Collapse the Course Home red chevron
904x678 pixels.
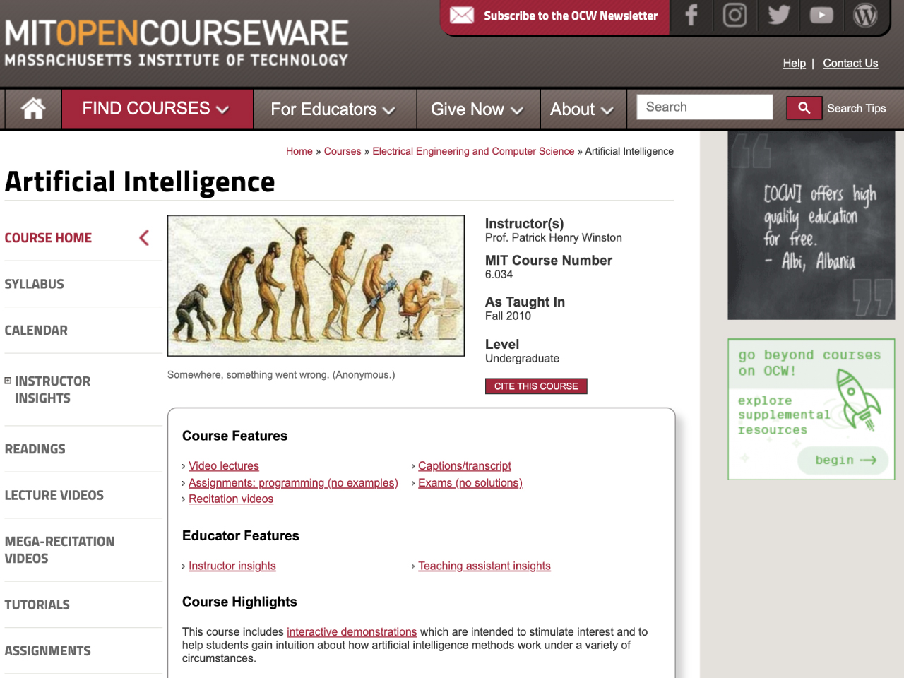pyautogui.click(x=144, y=238)
